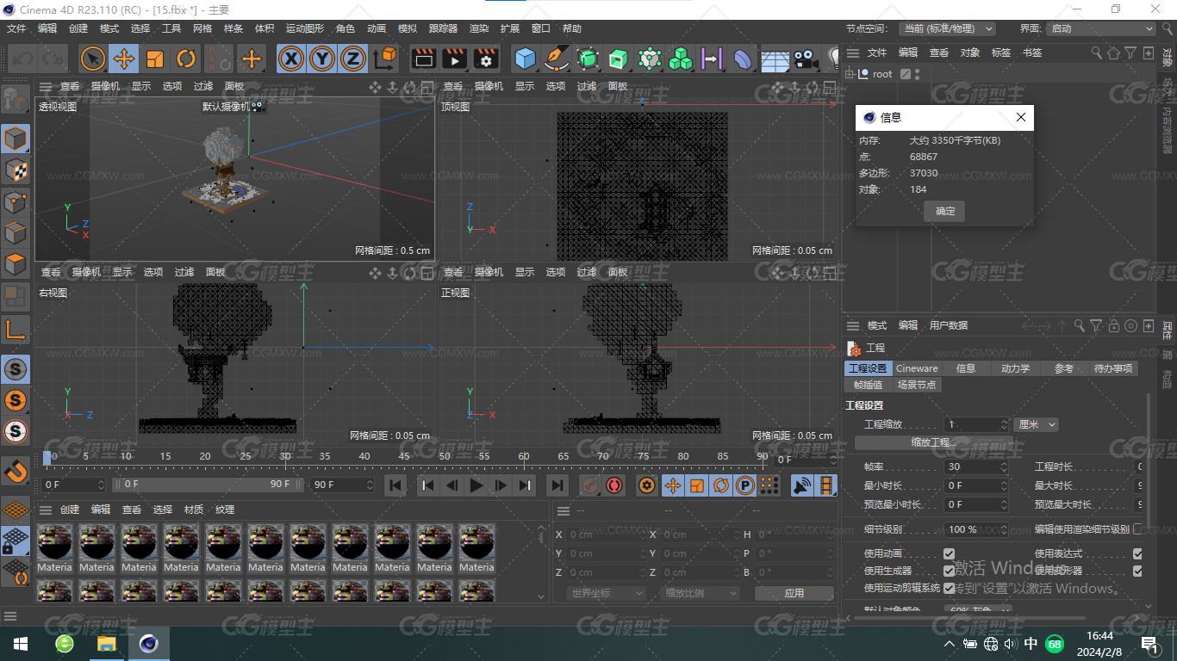Open the 文件 menu in main menu bar
Viewport: 1177px width, 661px height.
tap(16, 28)
